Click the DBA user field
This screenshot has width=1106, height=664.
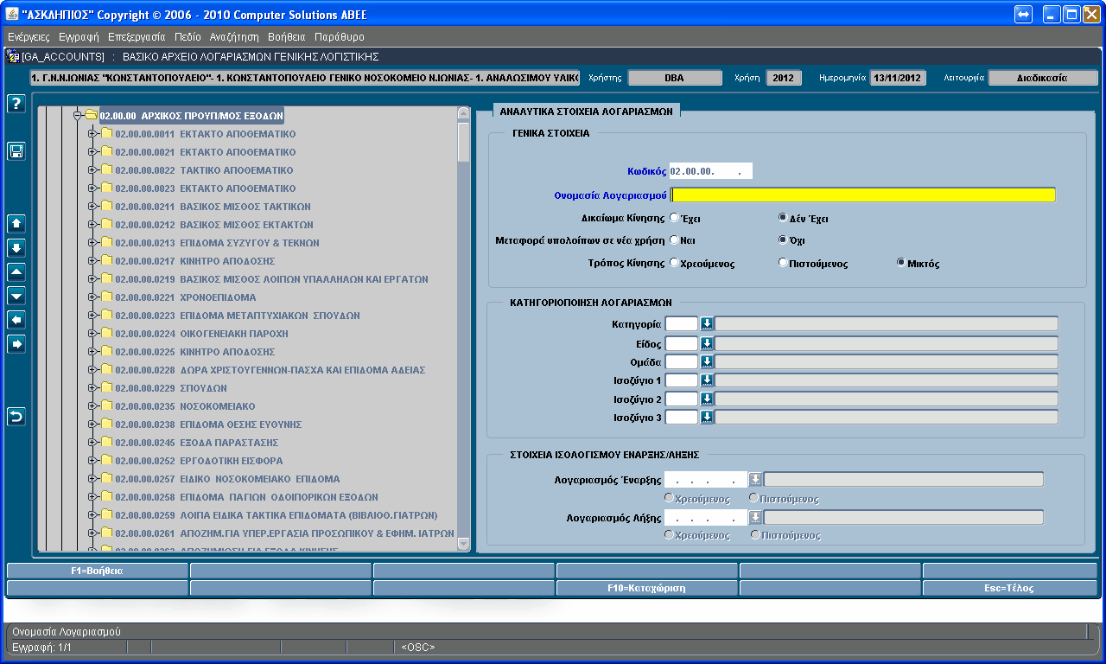point(674,78)
